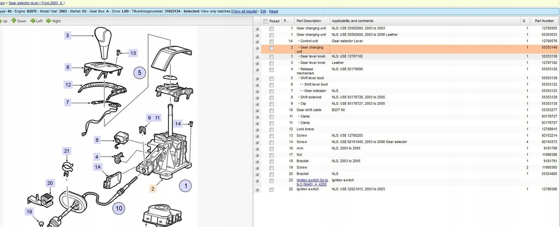
Task: Expand the Arm row 9181788
Action: [x=257, y=148]
